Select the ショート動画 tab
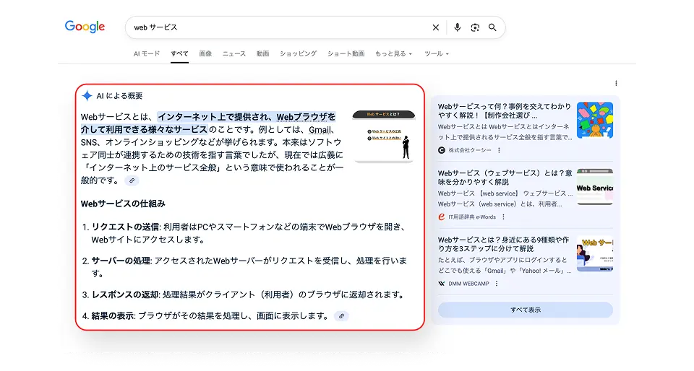This screenshot has width=694, height=371. pyautogui.click(x=346, y=54)
